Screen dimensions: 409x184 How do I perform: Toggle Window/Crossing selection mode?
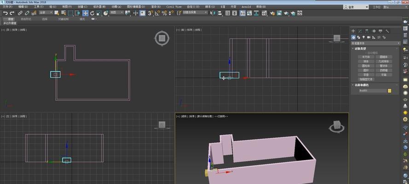pyautogui.click(x=77, y=13)
